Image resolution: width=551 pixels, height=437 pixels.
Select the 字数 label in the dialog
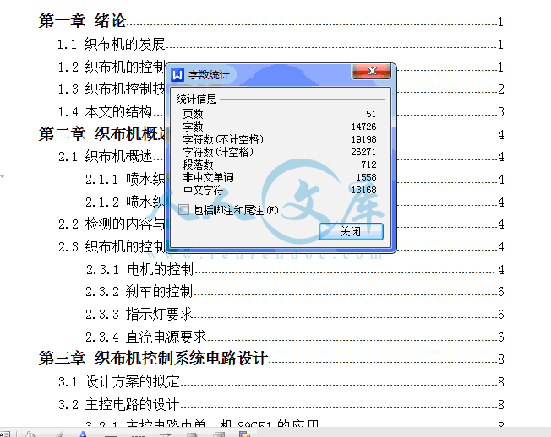click(193, 127)
